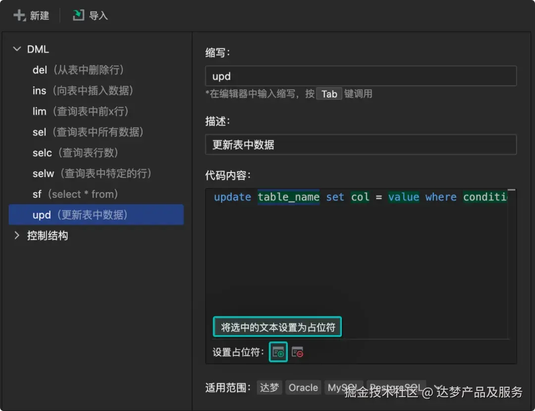Click the code editor scrollbar thumb
535x411 pixels.
(x=511, y=190)
